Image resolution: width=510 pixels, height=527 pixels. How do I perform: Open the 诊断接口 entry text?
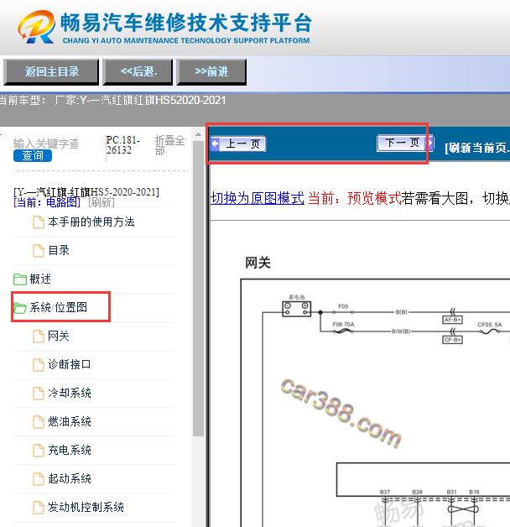70,364
